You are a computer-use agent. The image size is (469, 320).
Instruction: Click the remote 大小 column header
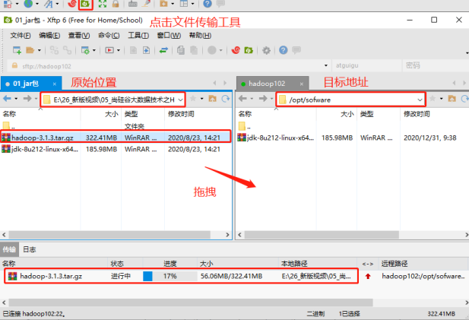tap(347, 114)
